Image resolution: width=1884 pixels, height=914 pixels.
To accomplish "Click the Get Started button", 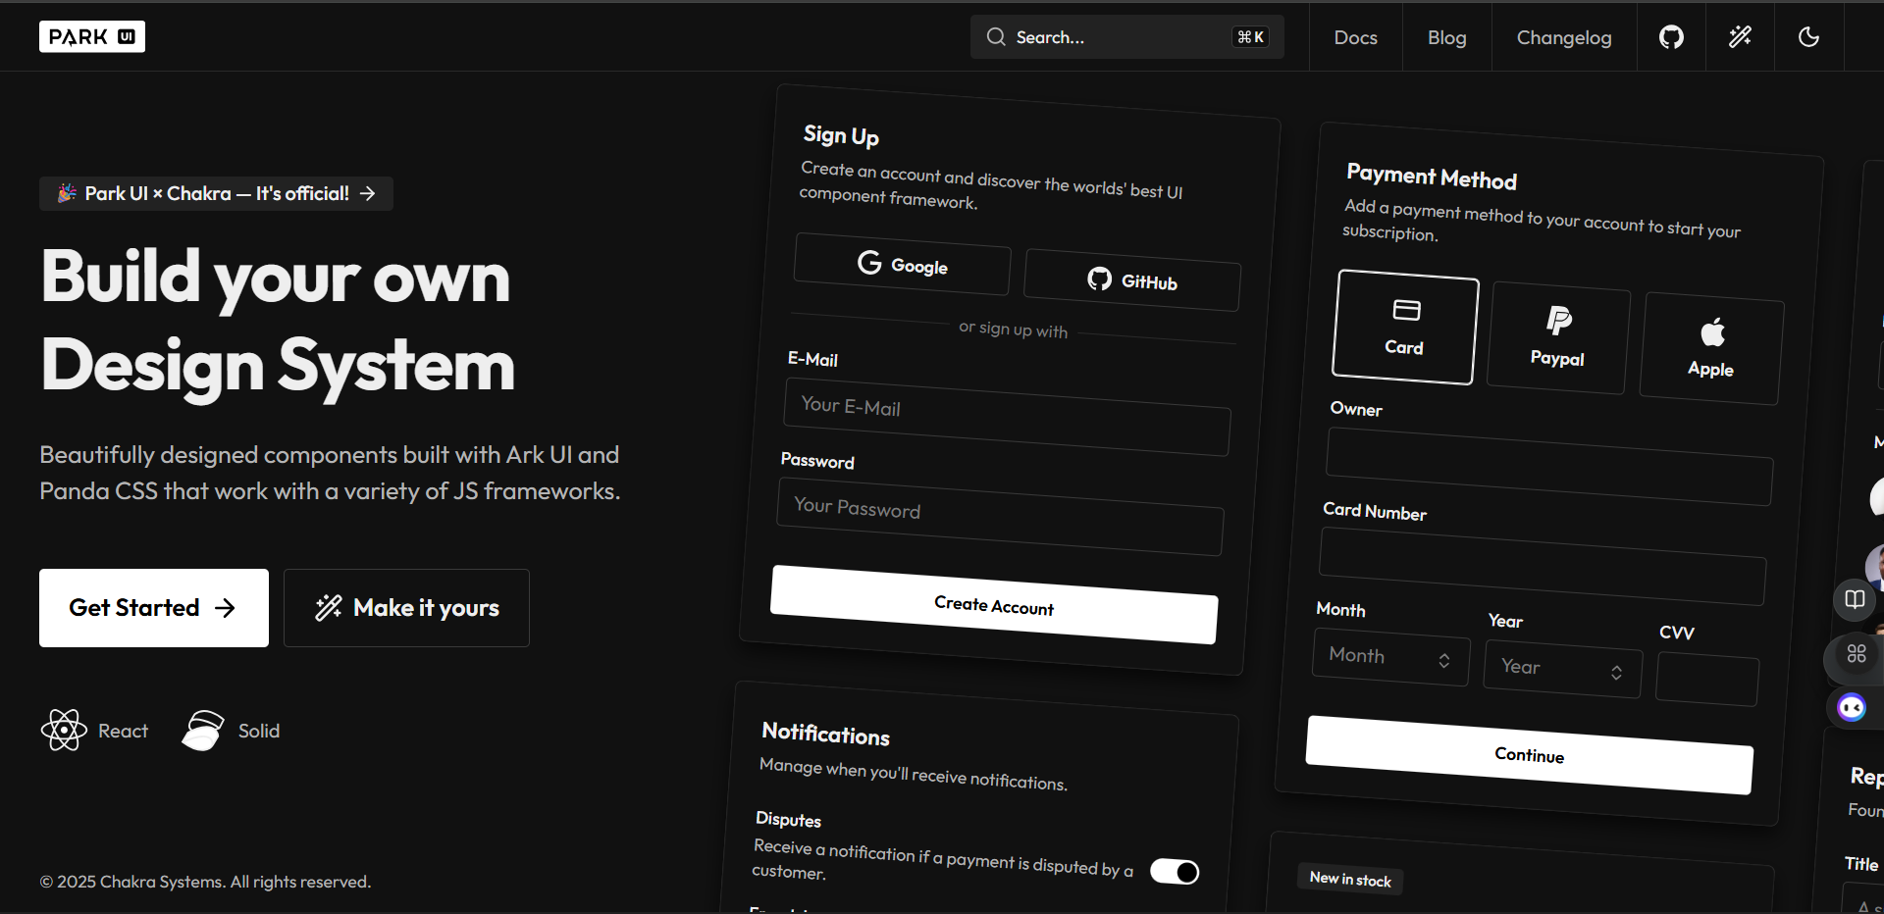I will [x=154, y=608].
